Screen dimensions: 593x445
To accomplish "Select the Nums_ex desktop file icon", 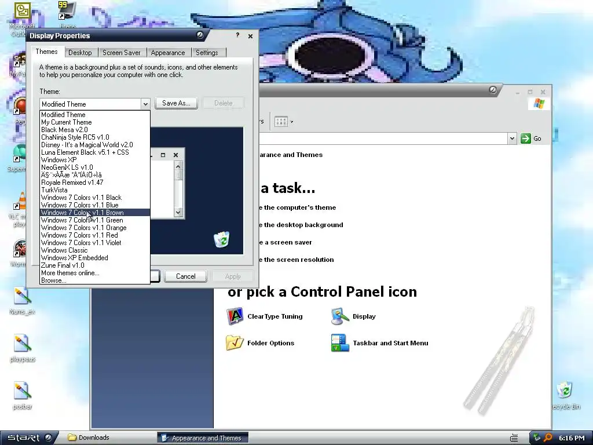I will pos(22,296).
